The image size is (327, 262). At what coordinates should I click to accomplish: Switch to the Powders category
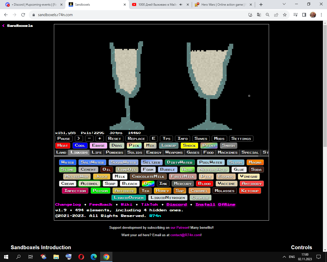tap(114, 152)
